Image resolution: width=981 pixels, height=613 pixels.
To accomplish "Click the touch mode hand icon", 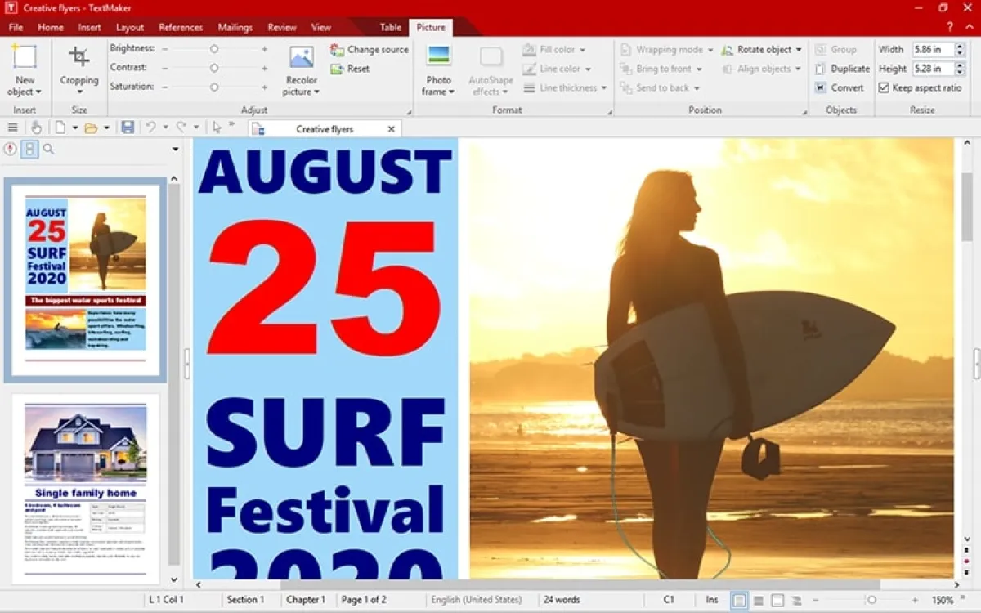I will coord(36,128).
